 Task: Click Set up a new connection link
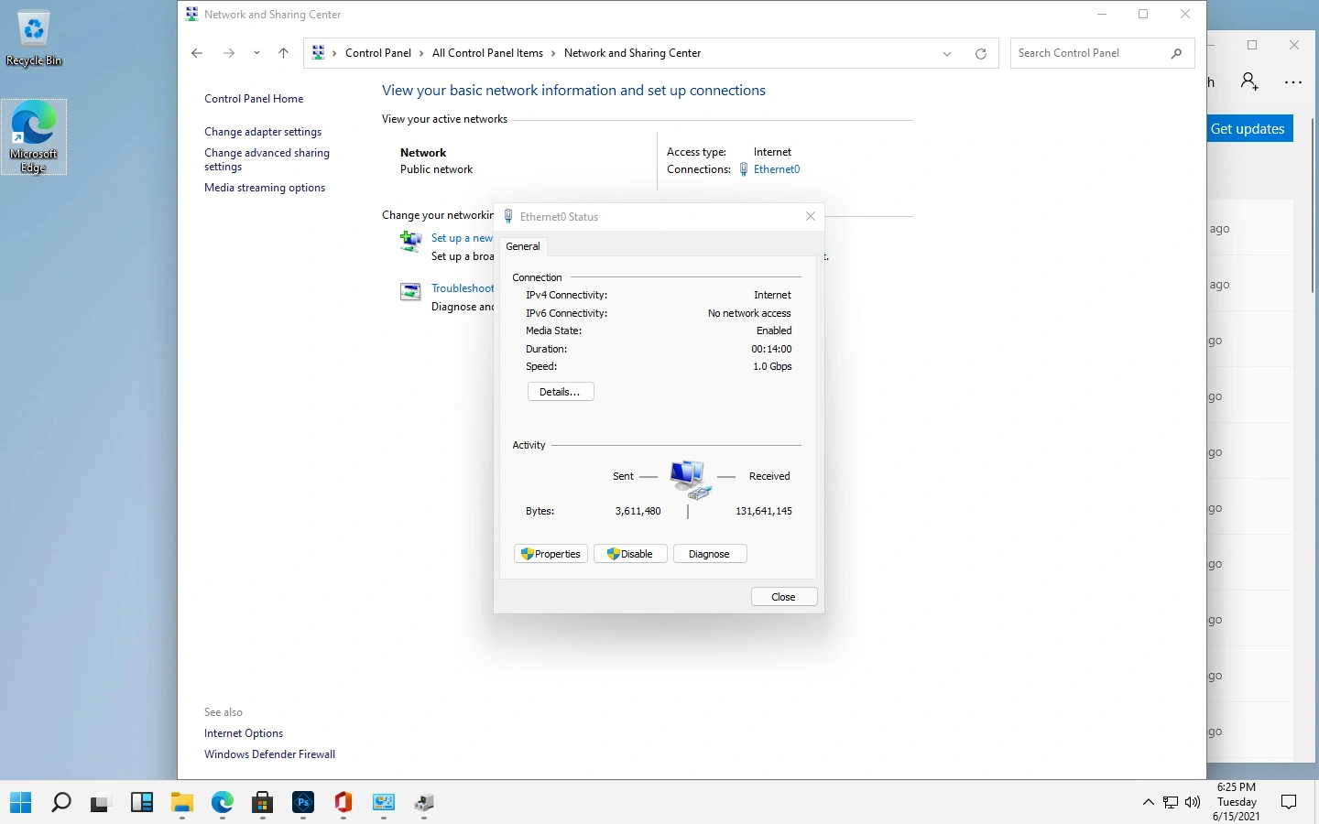(x=463, y=238)
